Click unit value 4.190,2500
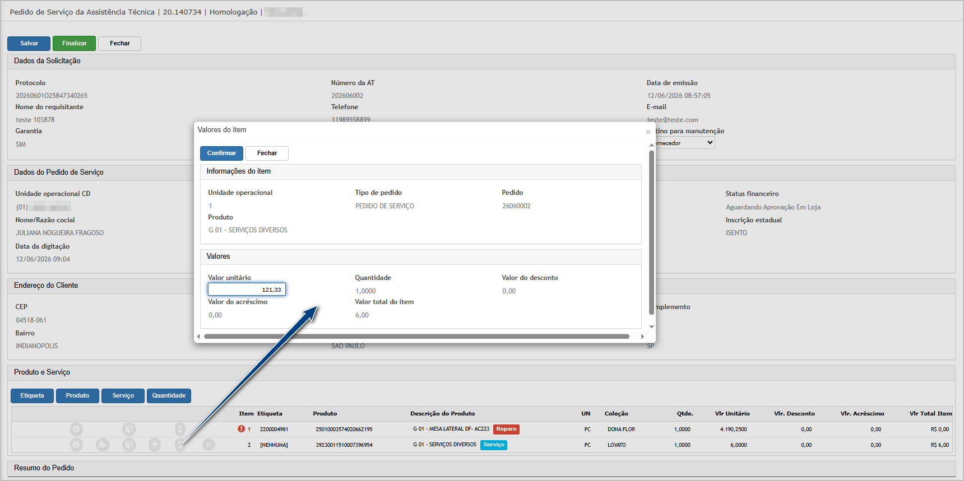The image size is (964, 481). click(733, 429)
